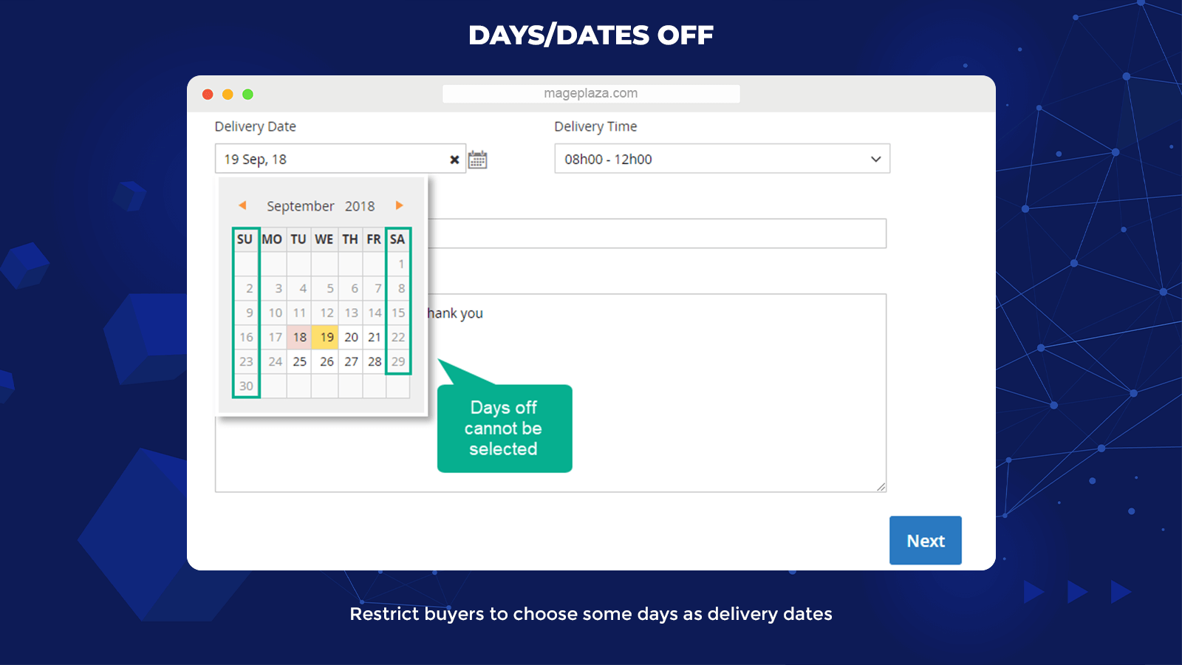The width and height of the screenshot is (1182, 665).
Task: Click the highlighted date 18 cell
Action: click(299, 337)
